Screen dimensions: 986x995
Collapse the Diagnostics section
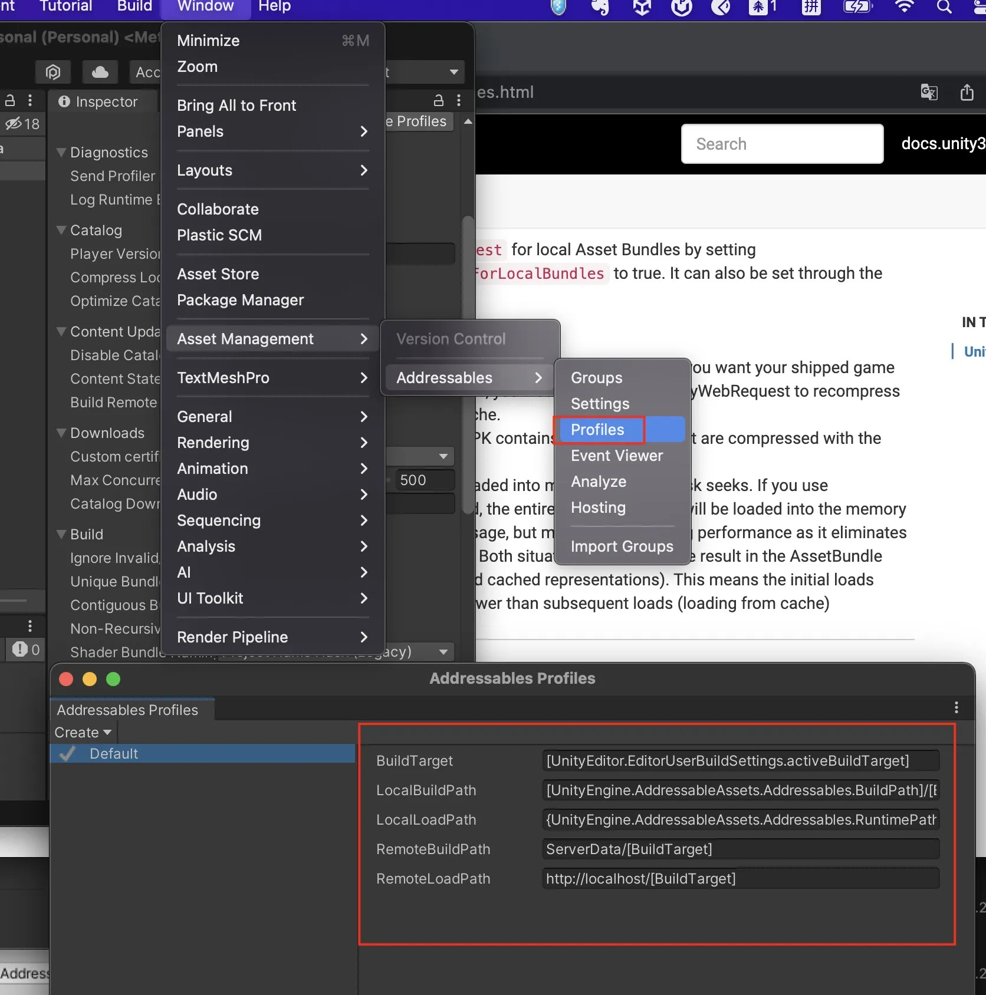(61, 152)
